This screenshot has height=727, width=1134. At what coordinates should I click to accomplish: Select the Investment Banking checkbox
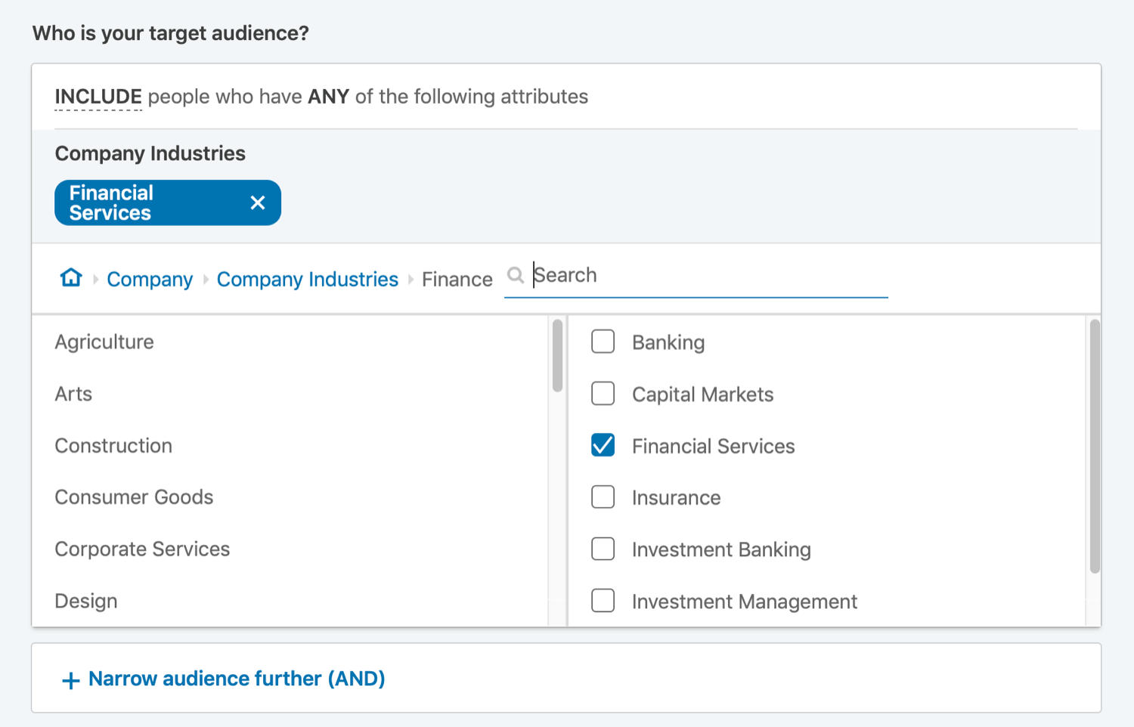pyautogui.click(x=603, y=549)
